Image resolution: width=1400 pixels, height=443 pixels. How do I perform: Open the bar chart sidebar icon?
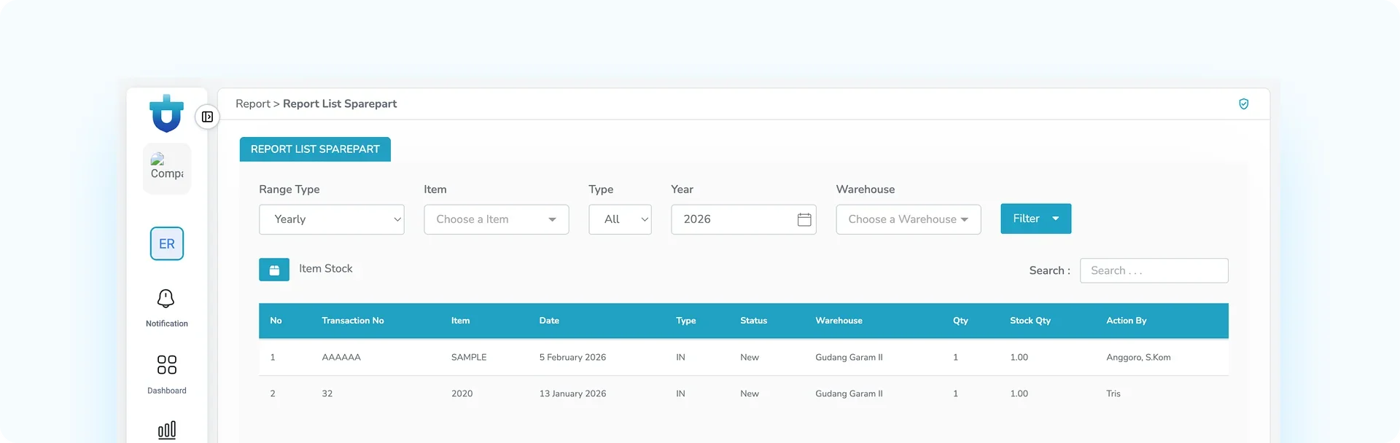point(166,430)
